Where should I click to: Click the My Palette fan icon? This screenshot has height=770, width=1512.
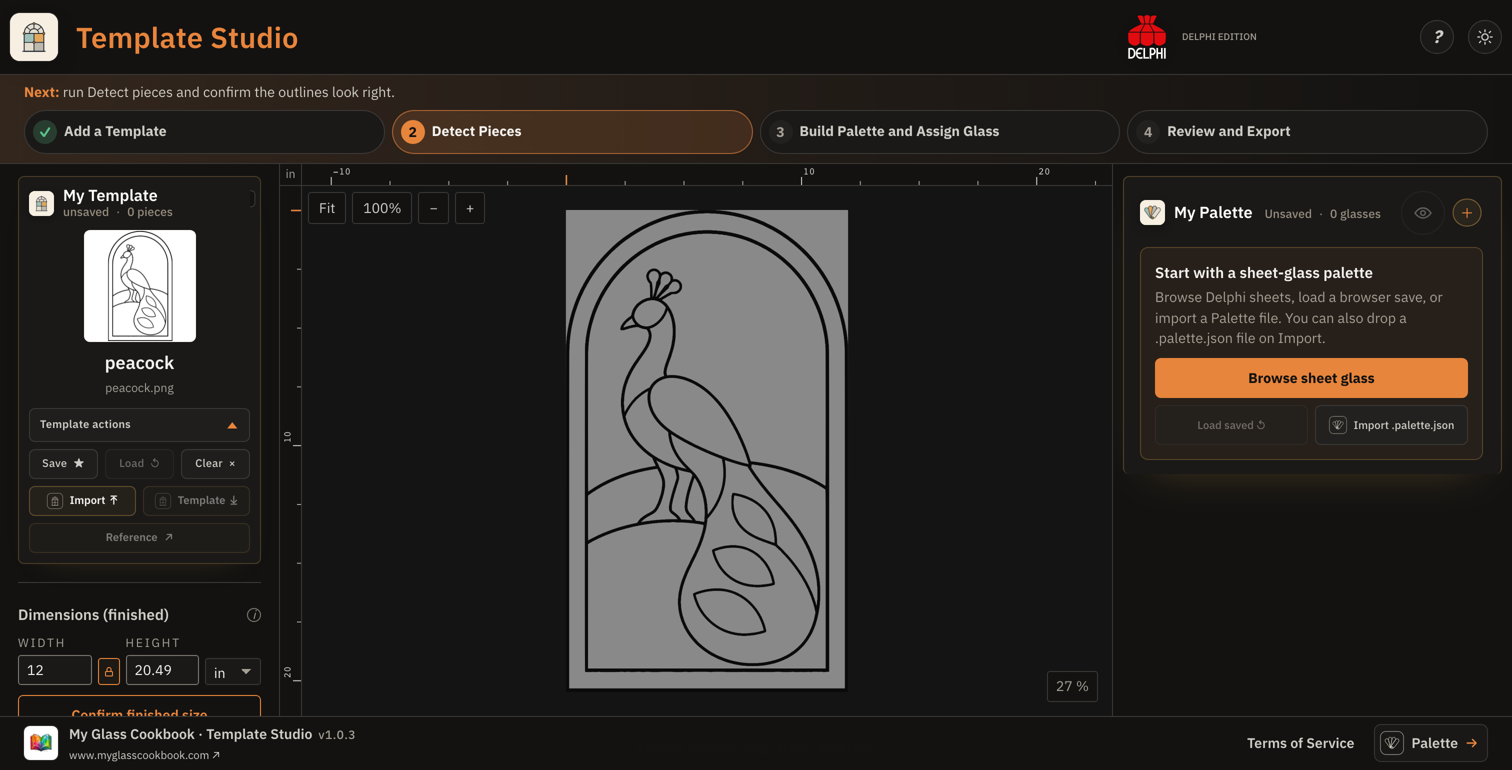coord(1152,212)
